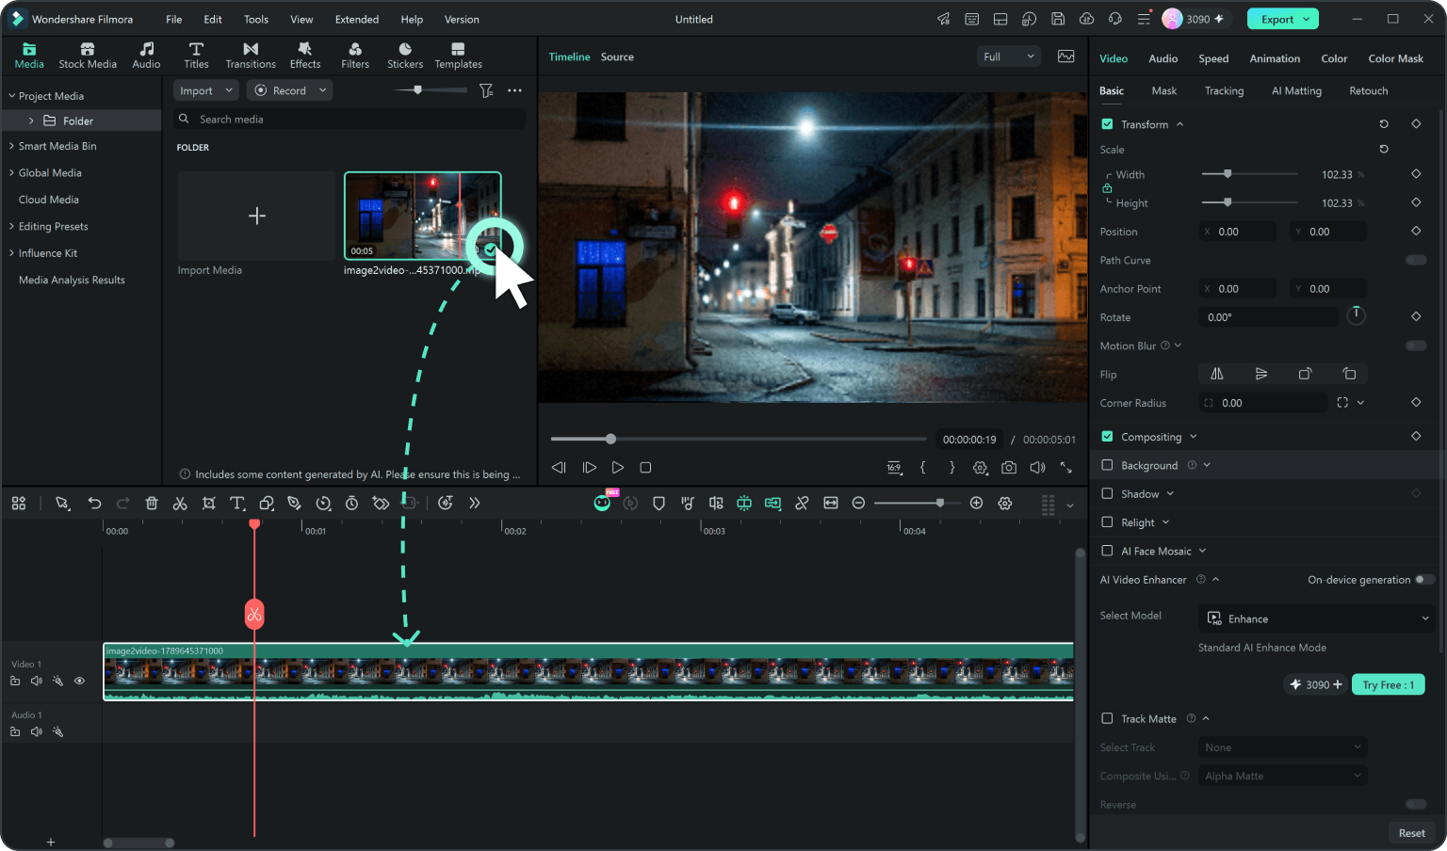Open the Stickers panel

click(x=405, y=56)
